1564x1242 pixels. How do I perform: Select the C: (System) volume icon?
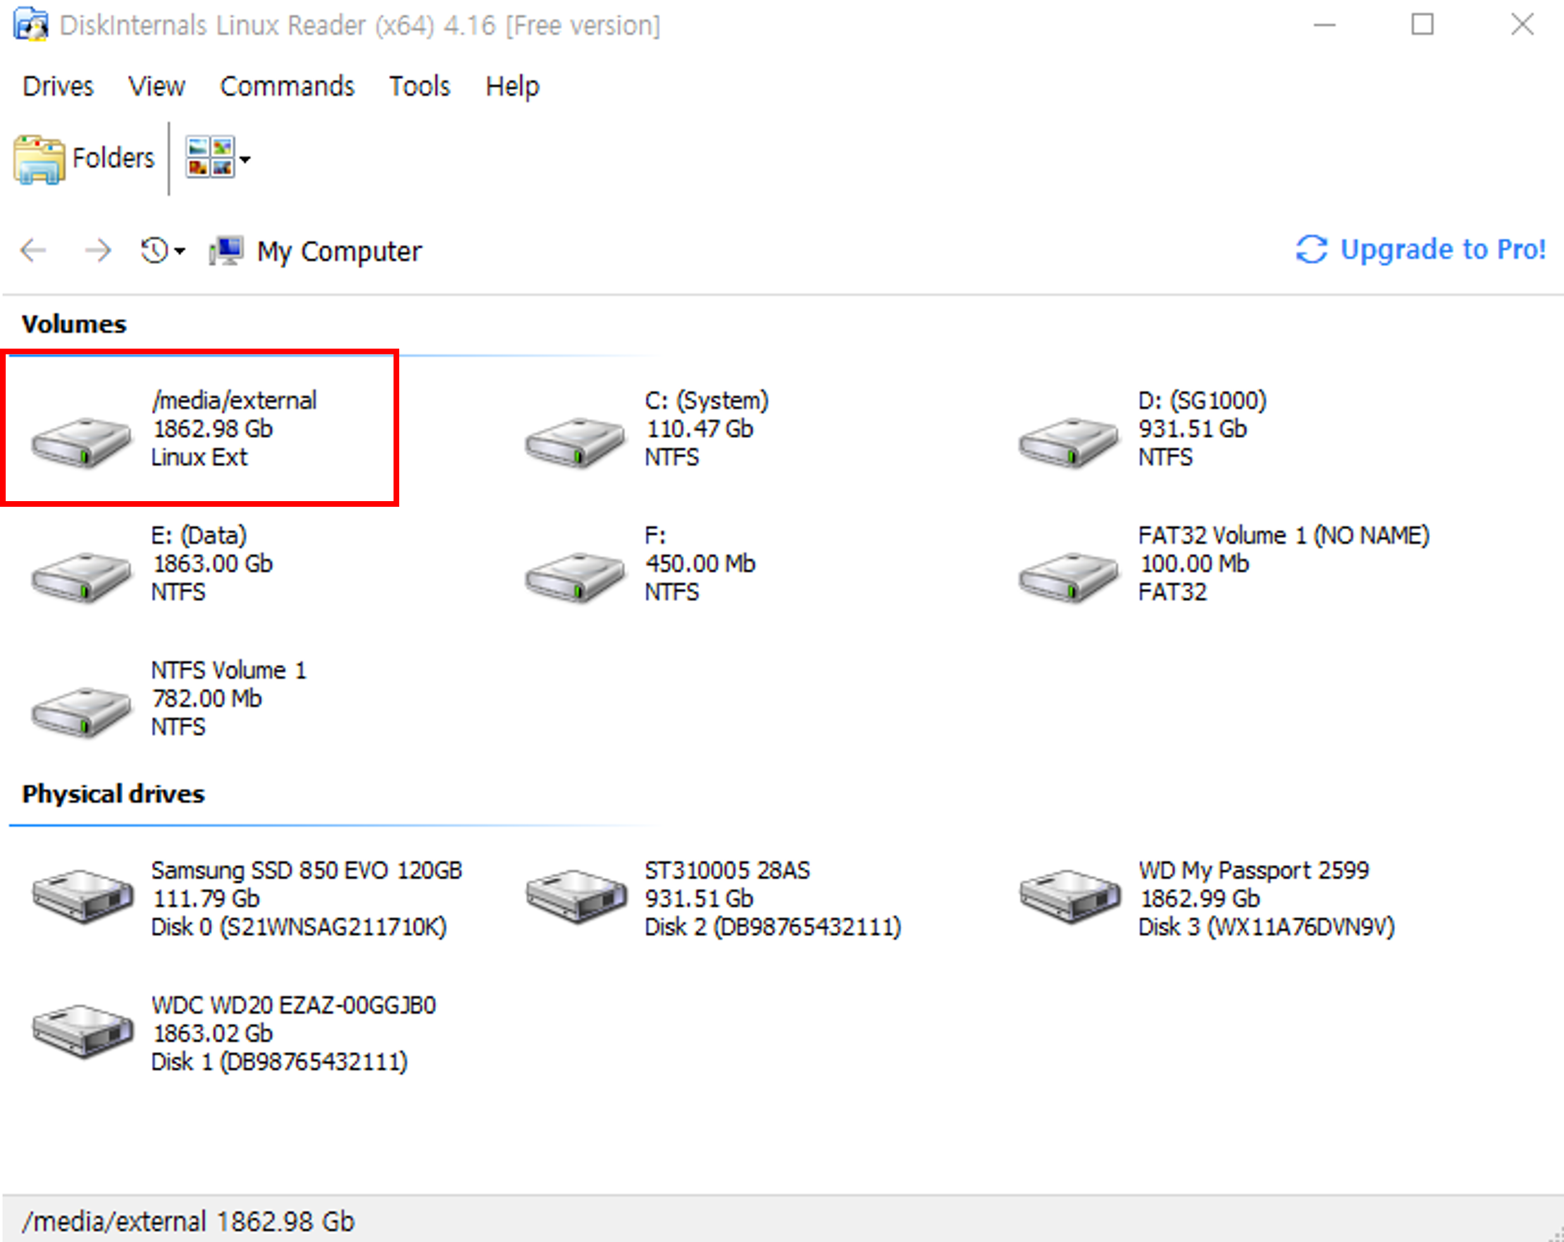(x=574, y=441)
